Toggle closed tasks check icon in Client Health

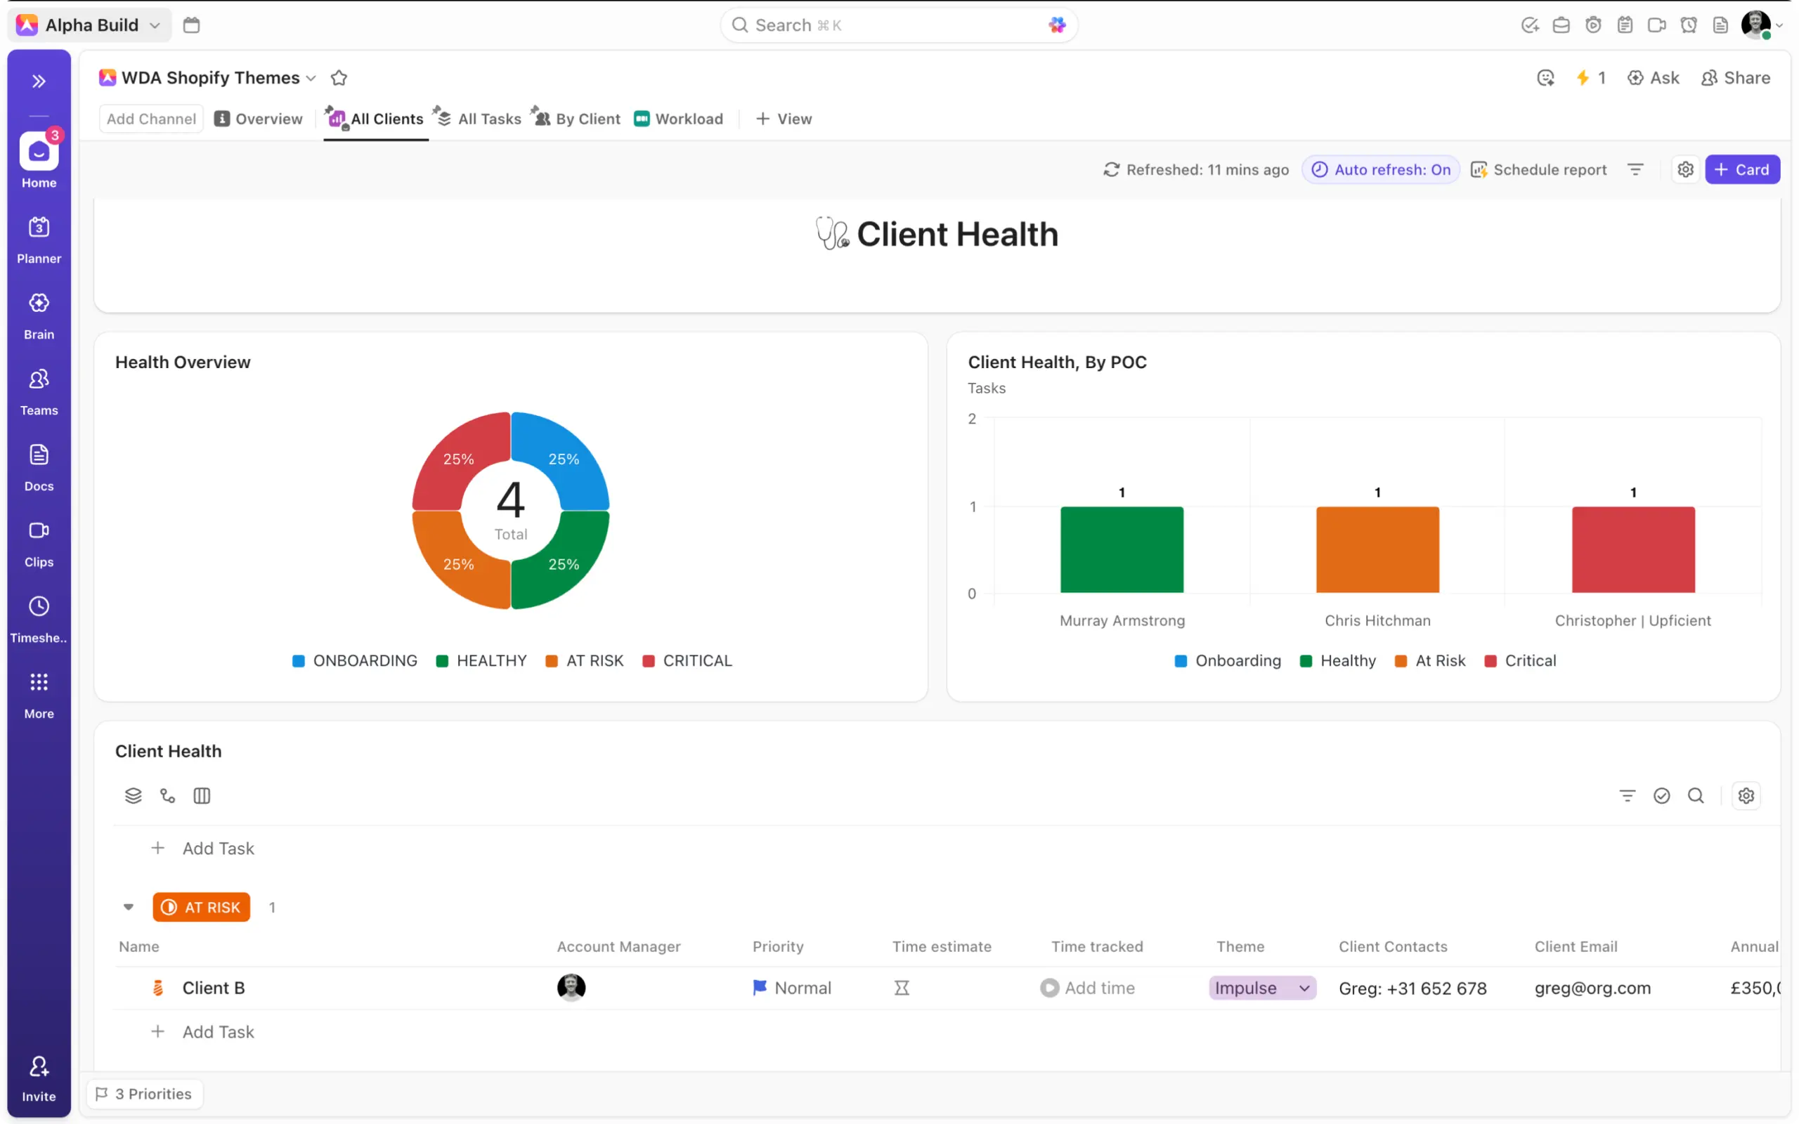click(x=1661, y=796)
